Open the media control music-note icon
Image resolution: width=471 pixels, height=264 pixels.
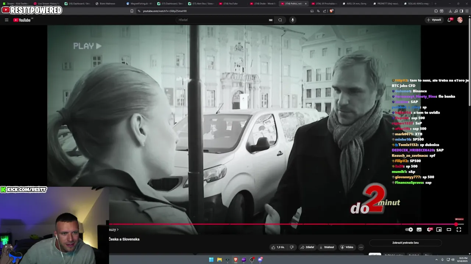click(x=456, y=11)
